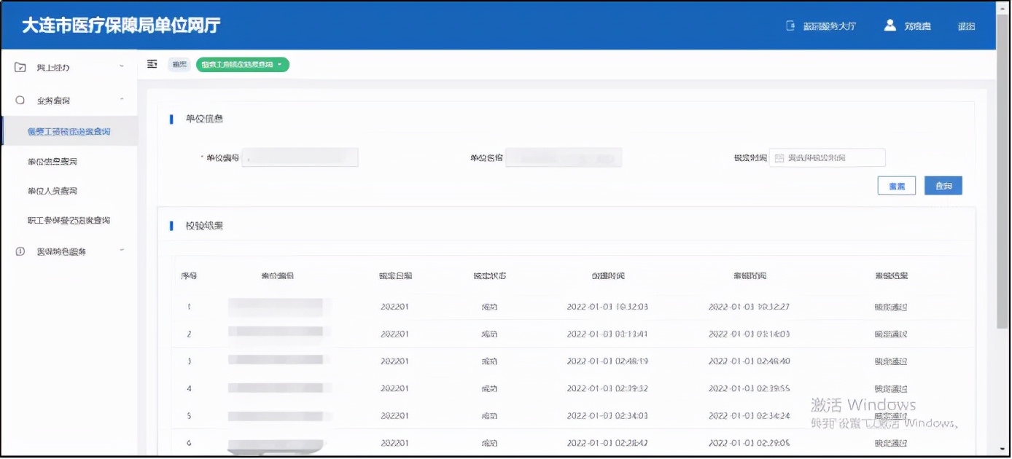Click the outlined reset button

[896, 186]
